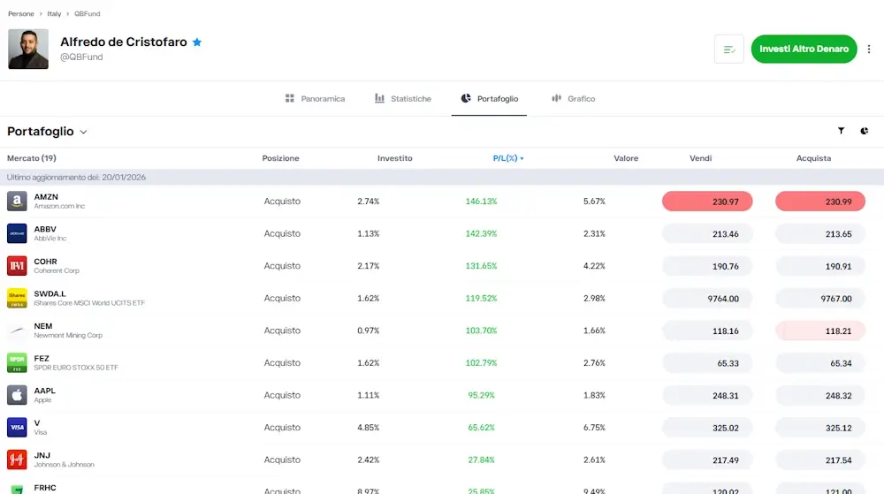Click Alfredo de Cristofaro profile photo
Screen dimensions: 884x494
(28, 49)
